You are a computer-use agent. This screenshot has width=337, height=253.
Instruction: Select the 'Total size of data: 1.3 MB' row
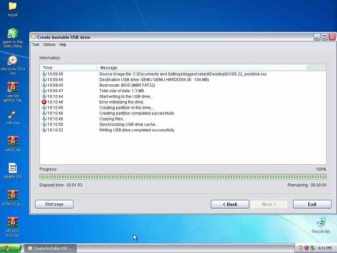183,91
